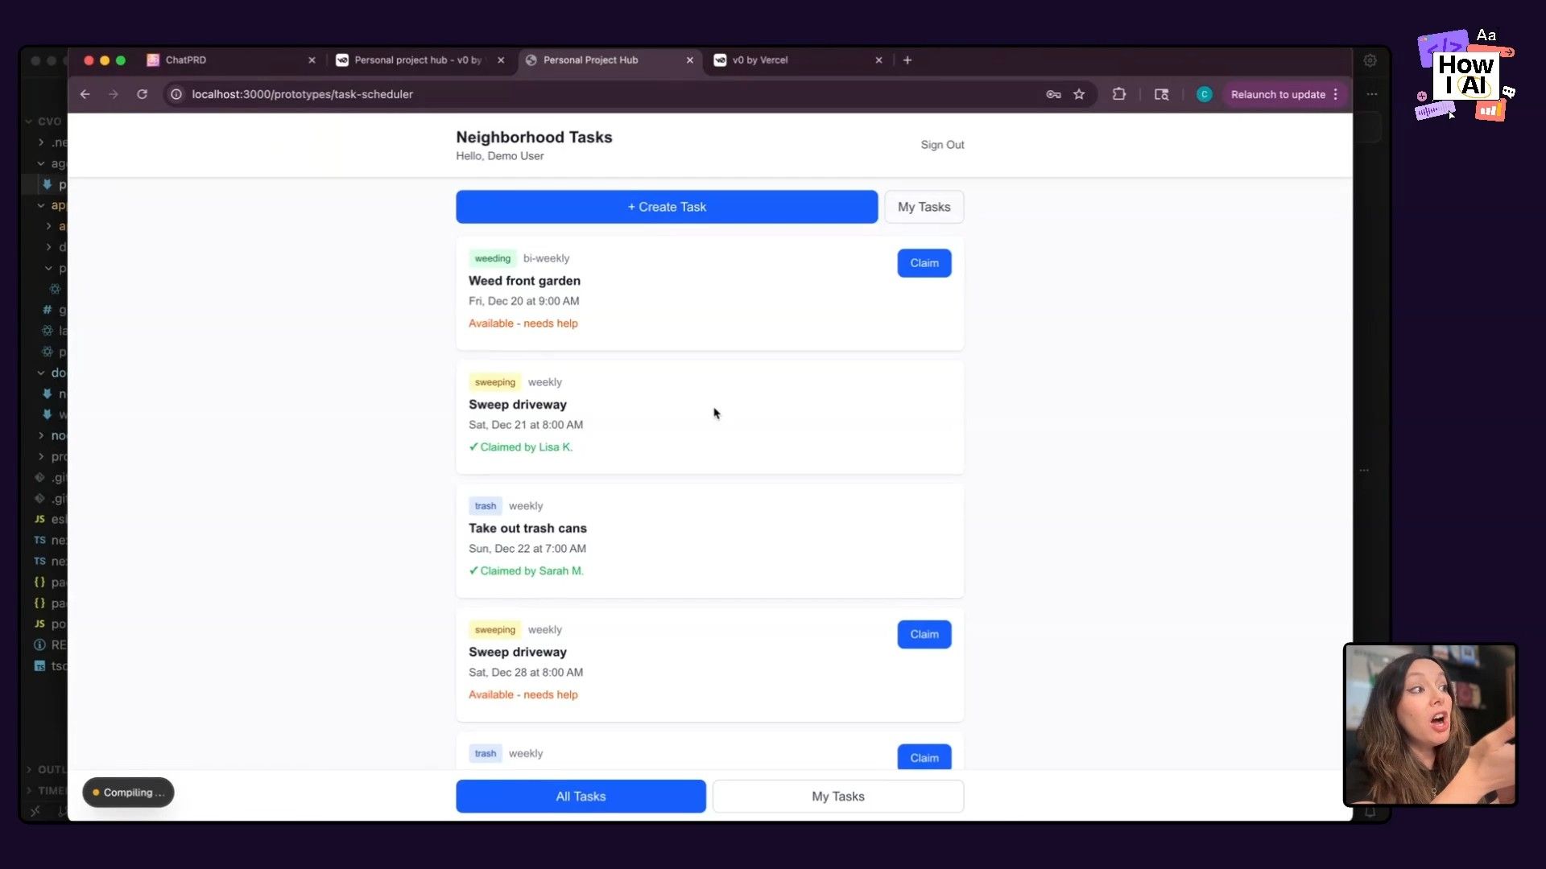This screenshot has width=1546, height=869.
Task: Open the editor settings gear icon
Action: (x=1370, y=60)
